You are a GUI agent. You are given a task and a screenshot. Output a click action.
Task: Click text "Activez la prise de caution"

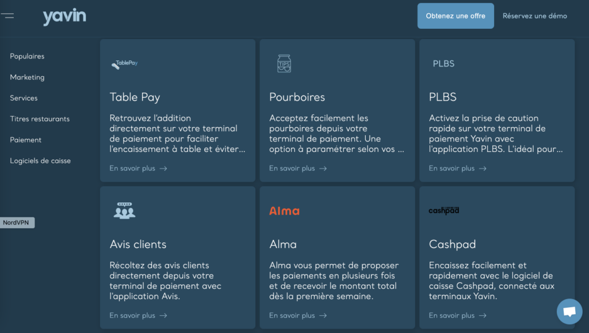coord(484,118)
